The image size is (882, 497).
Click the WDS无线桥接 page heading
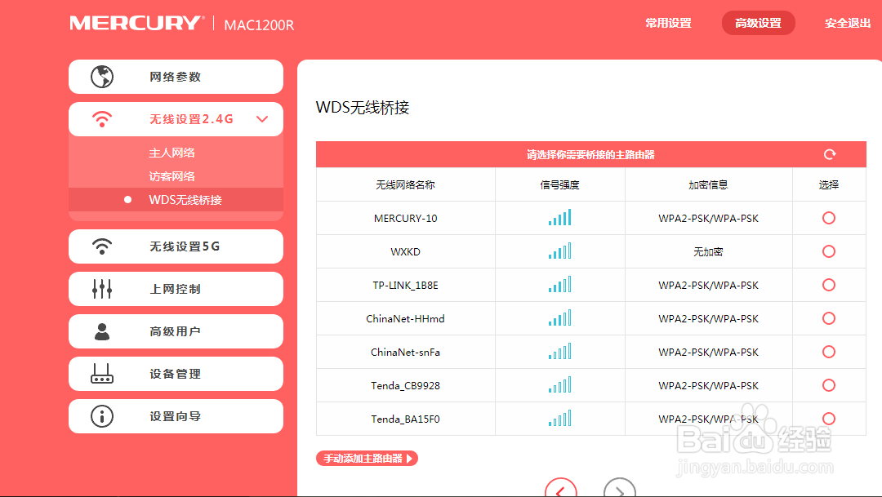coord(363,108)
